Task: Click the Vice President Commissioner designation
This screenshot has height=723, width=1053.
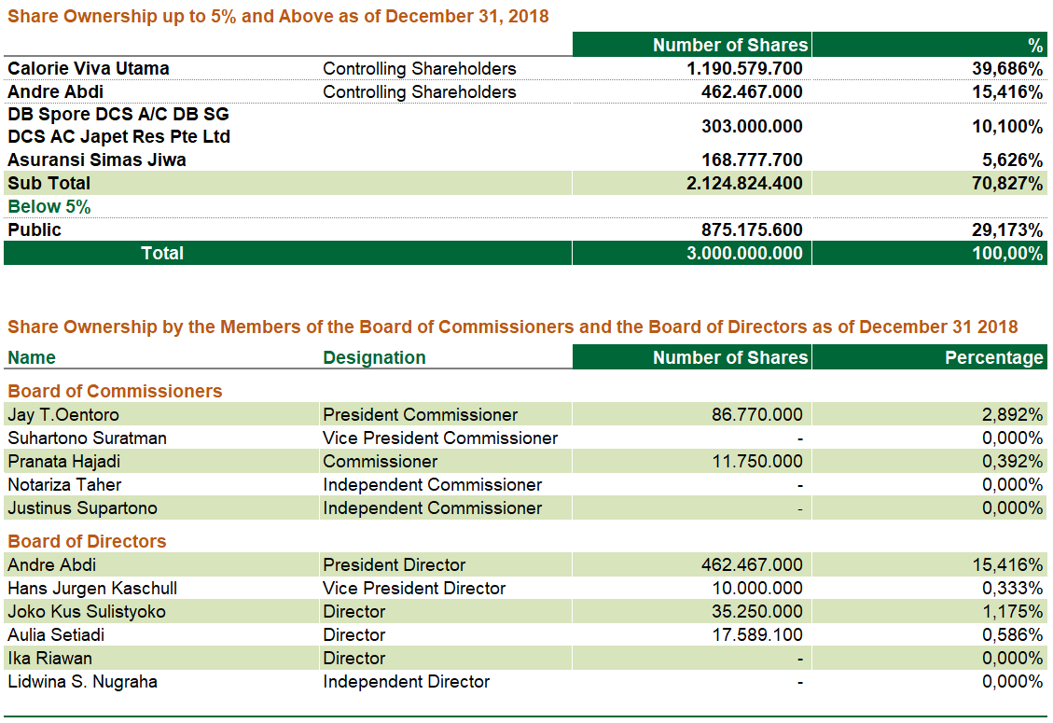Action: tap(440, 438)
